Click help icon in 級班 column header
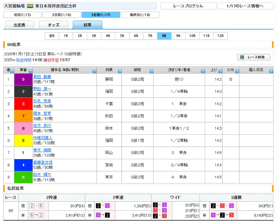Viewport: 276px width, 222px height. pyautogui.click(x=151, y=71)
